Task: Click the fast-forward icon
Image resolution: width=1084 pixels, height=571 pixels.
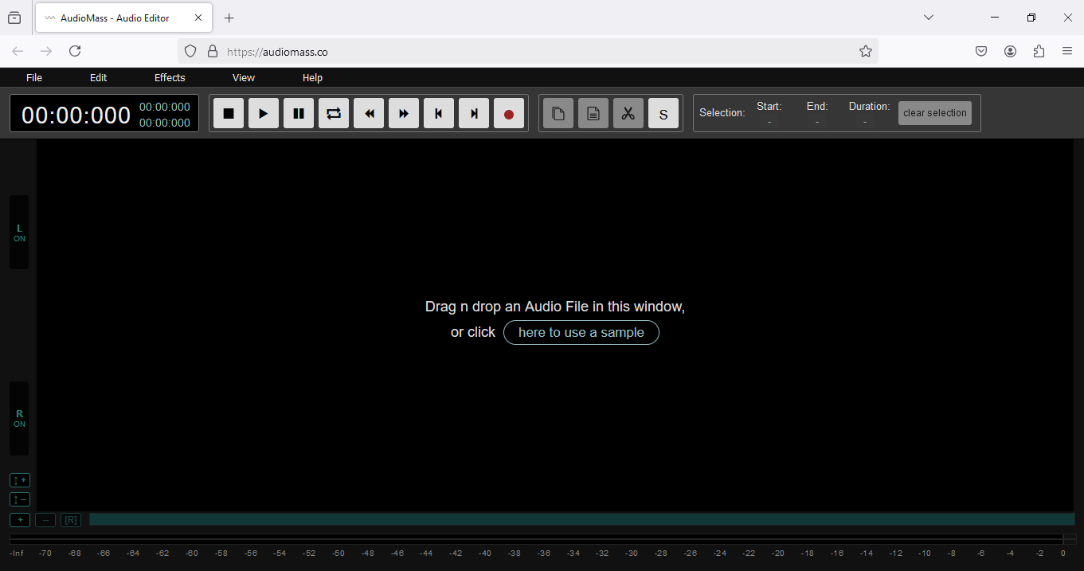Action: pyautogui.click(x=404, y=113)
